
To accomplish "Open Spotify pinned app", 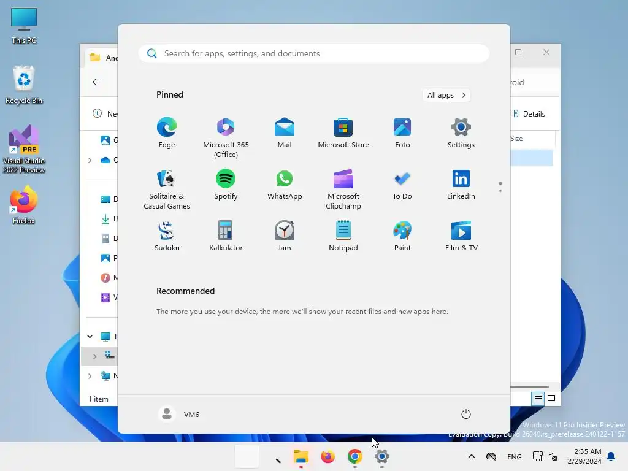I will [226, 185].
